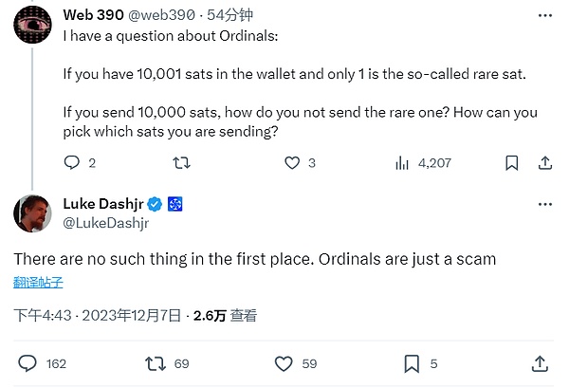
Task: Bookmark Luke Dashjr's tweet with 5 bookmarks
Action: (412, 363)
